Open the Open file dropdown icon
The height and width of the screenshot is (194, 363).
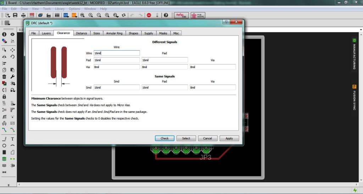8,15
